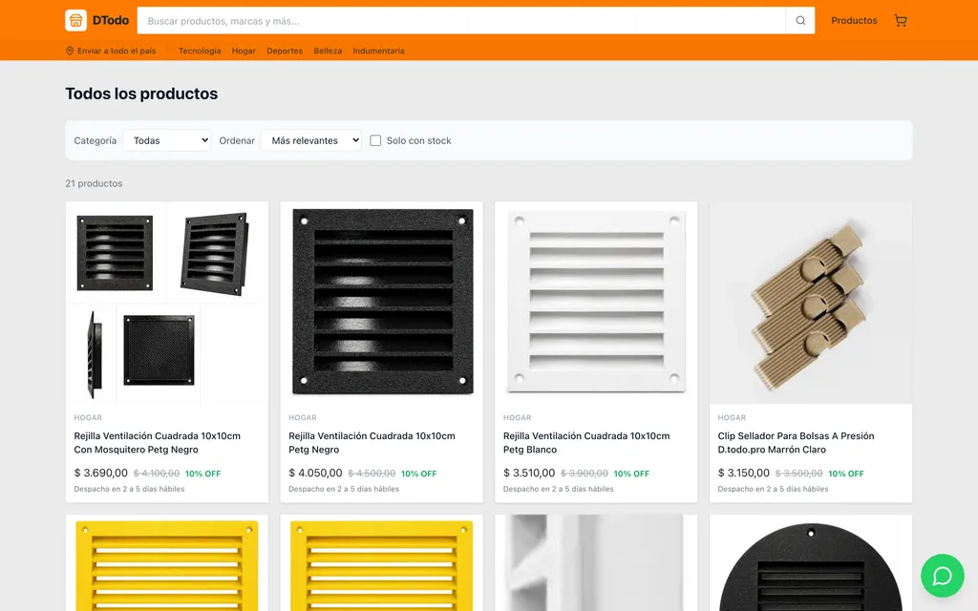The height and width of the screenshot is (611, 978).
Task: Click 10% OFF badge beside $ 3.150,00
Action: coord(846,474)
